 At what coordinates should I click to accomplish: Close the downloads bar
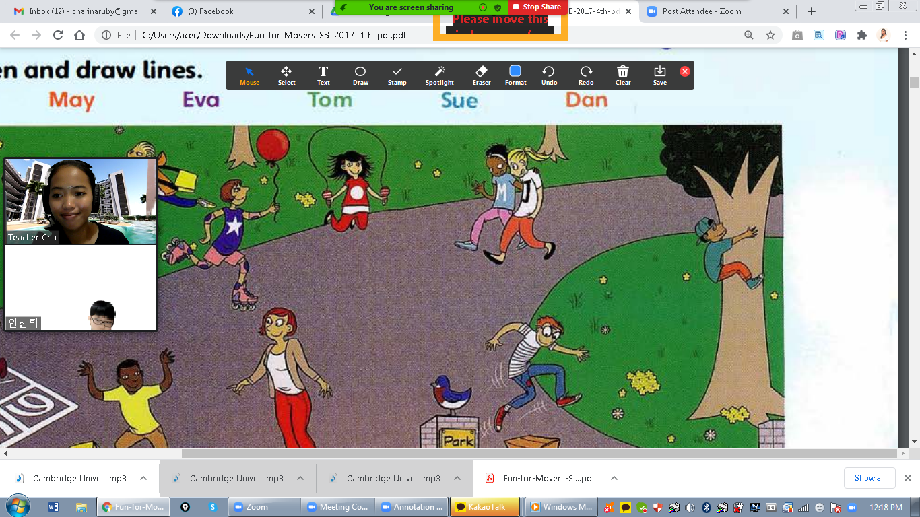tap(907, 478)
